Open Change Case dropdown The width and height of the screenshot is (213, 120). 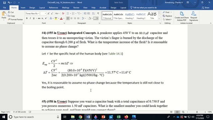click(x=57, y=13)
